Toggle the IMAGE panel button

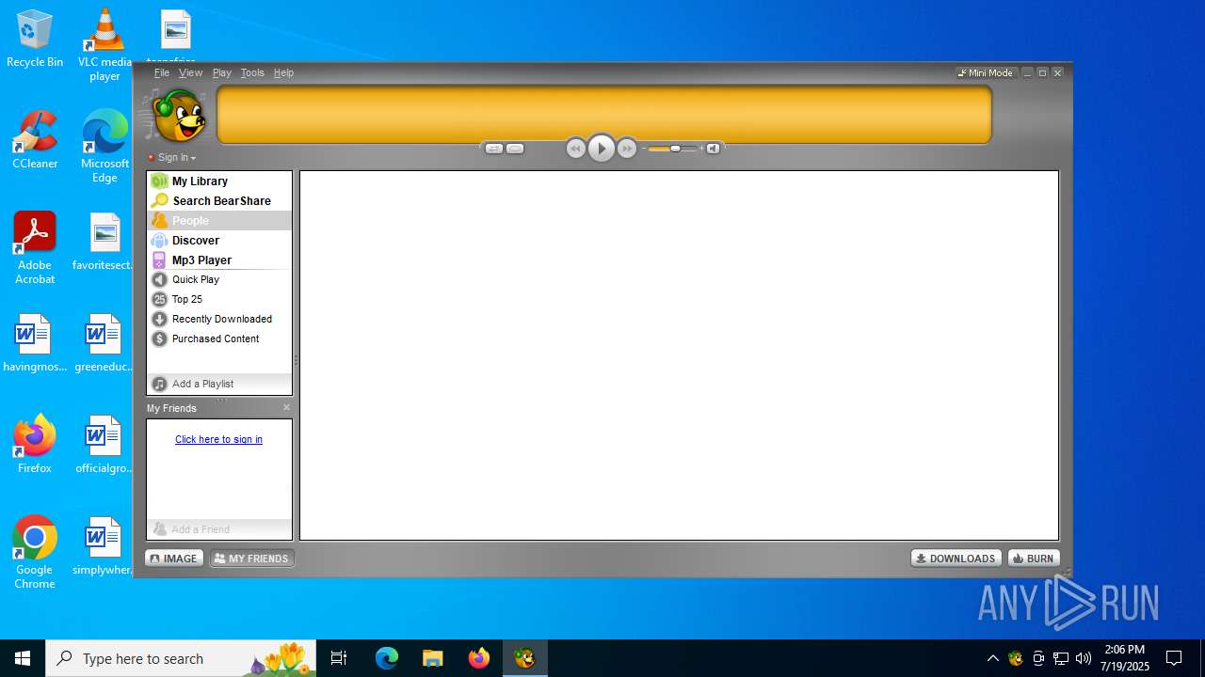coord(174,559)
